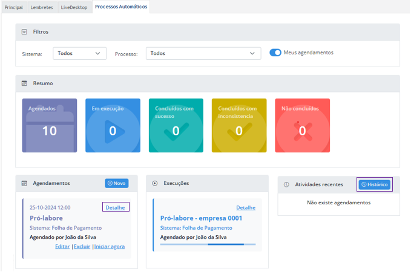Select the Processos Automáticos tab
Image resolution: width=411 pixels, height=272 pixels.
[x=121, y=7]
